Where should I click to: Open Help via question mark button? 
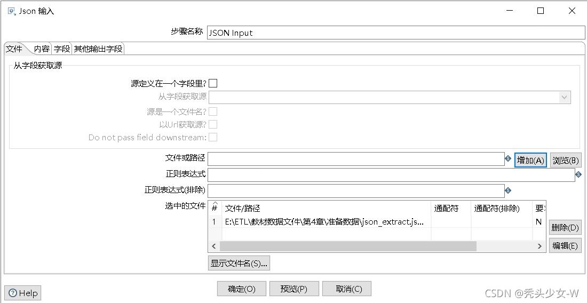pyautogui.click(x=23, y=293)
